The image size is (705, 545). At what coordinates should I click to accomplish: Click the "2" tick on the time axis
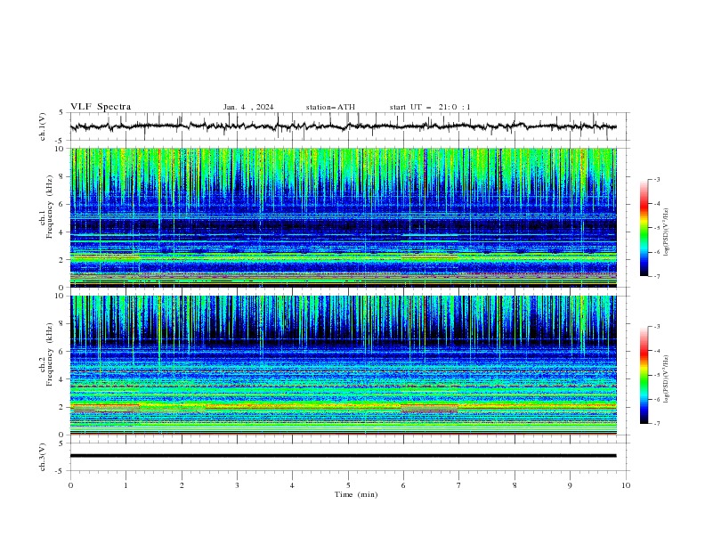(x=182, y=485)
